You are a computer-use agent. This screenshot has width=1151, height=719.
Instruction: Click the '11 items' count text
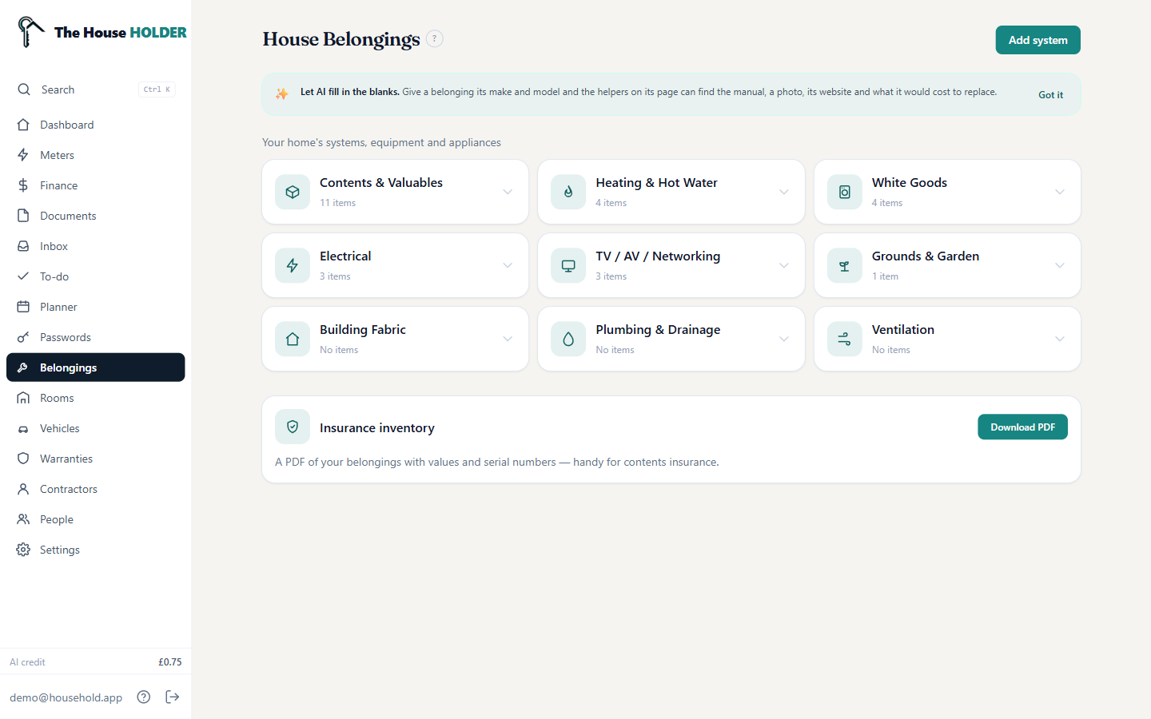pyautogui.click(x=337, y=203)
